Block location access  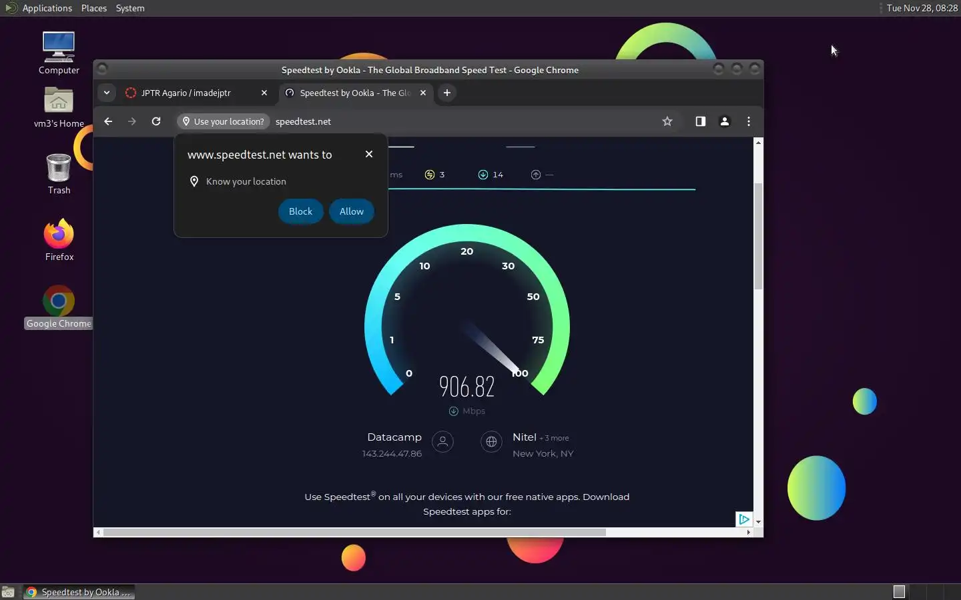click(x=300, y=211)
